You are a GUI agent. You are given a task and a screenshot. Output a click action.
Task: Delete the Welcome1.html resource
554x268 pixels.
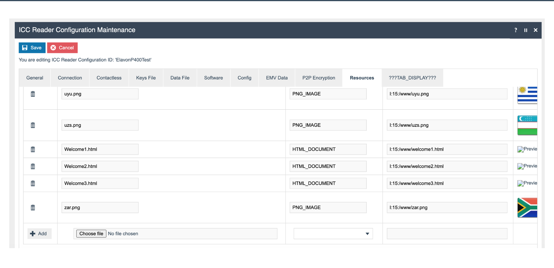33,149
